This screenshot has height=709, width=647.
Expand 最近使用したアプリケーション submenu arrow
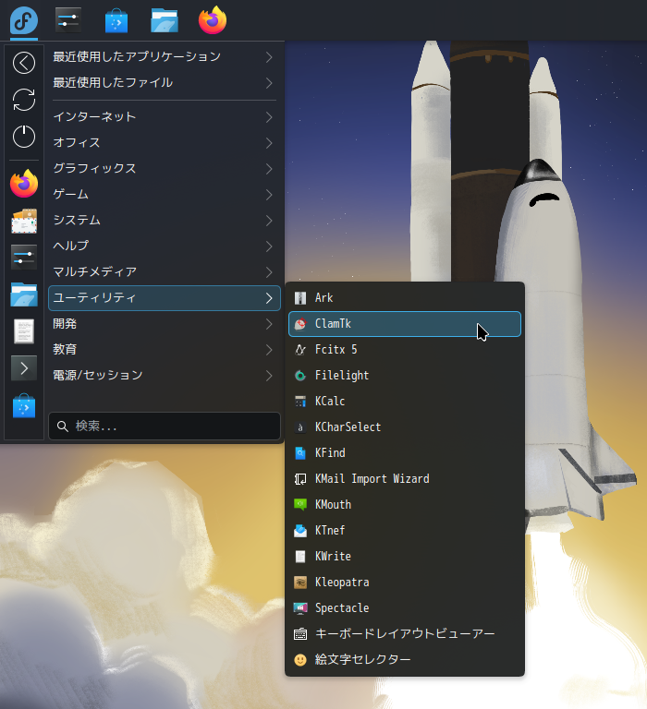tap(269, 57)
